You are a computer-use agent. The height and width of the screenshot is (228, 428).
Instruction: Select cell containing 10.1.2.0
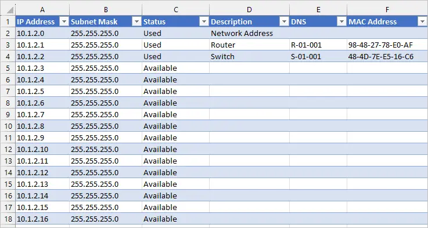42,33
